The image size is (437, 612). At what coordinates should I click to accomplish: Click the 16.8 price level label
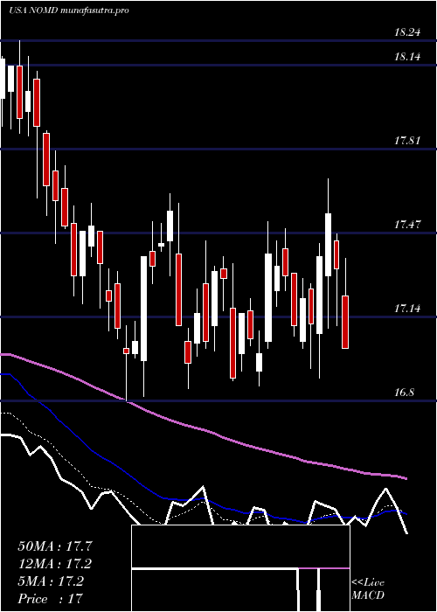[404, 393]
